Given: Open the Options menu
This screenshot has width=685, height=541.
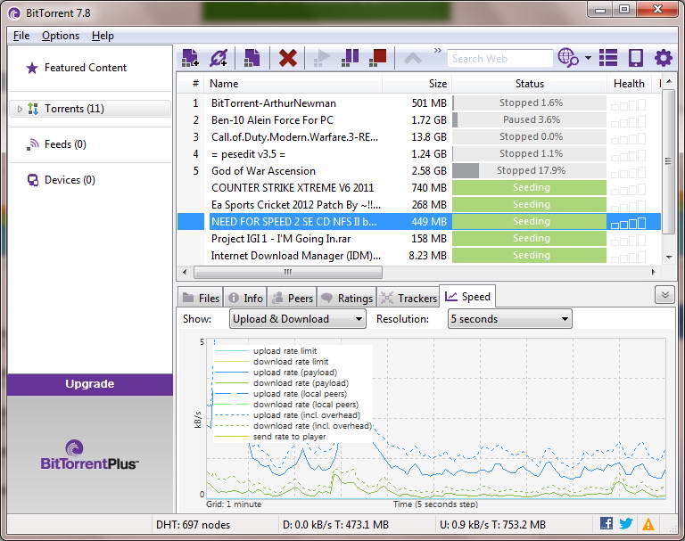Looking at the screenshot, I should 61,36.
